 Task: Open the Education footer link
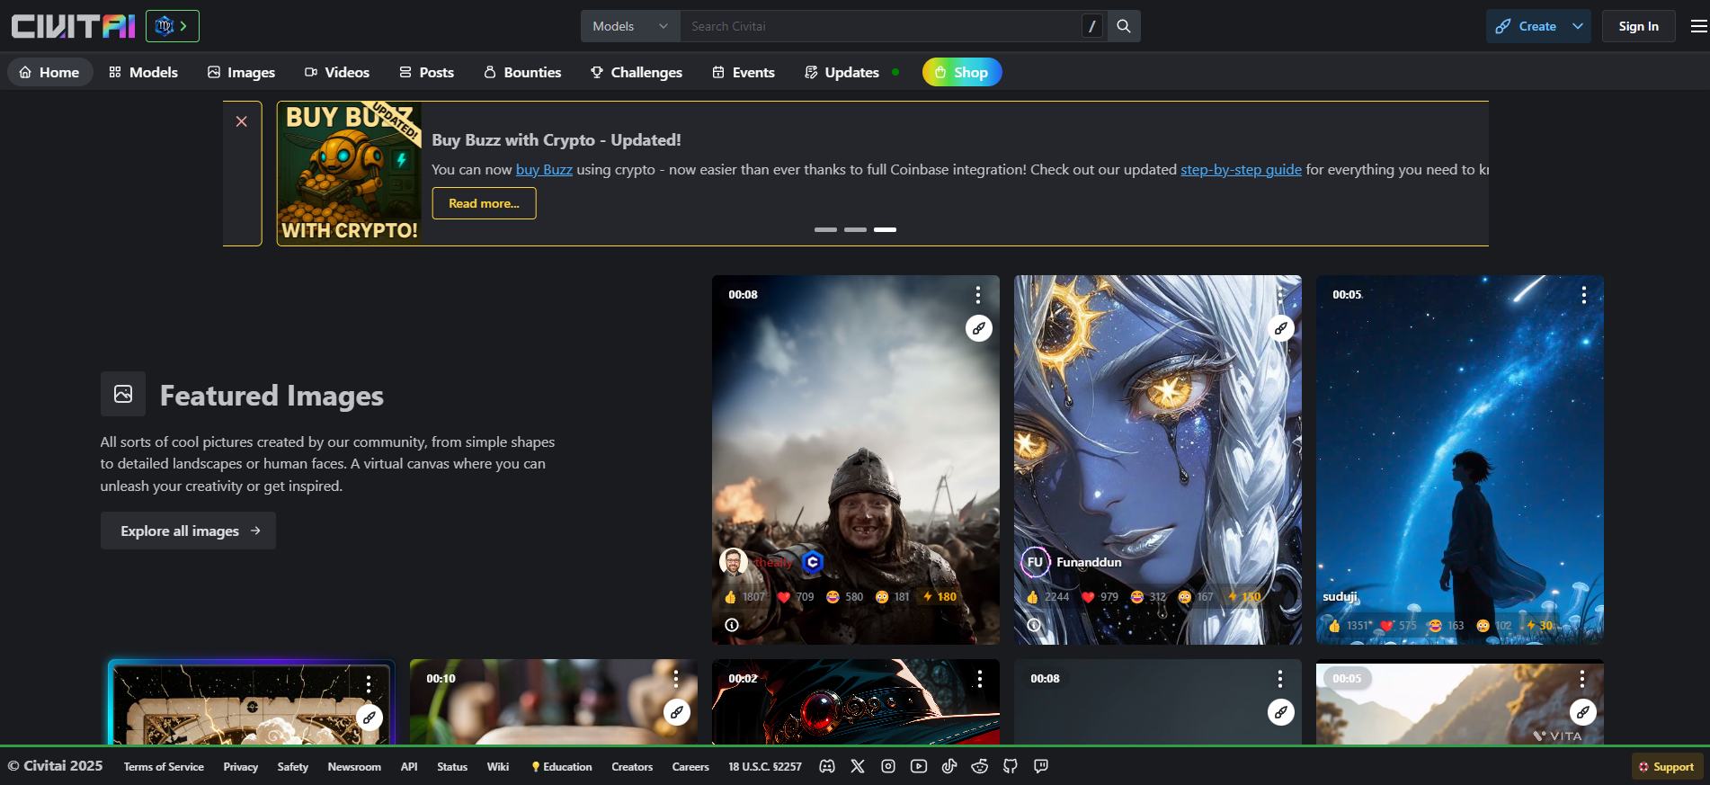pos(562,767)
